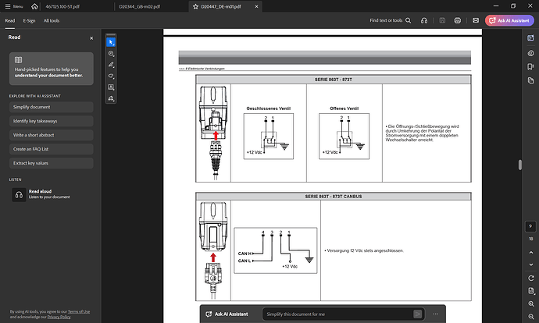Click the AI Assistant prompt input field
539x323 pixels.
338,314
